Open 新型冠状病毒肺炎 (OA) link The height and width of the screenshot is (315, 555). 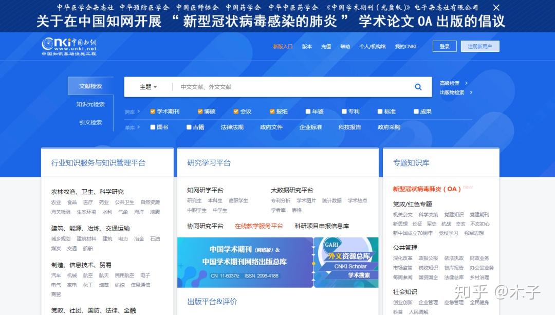click(427, 189)
